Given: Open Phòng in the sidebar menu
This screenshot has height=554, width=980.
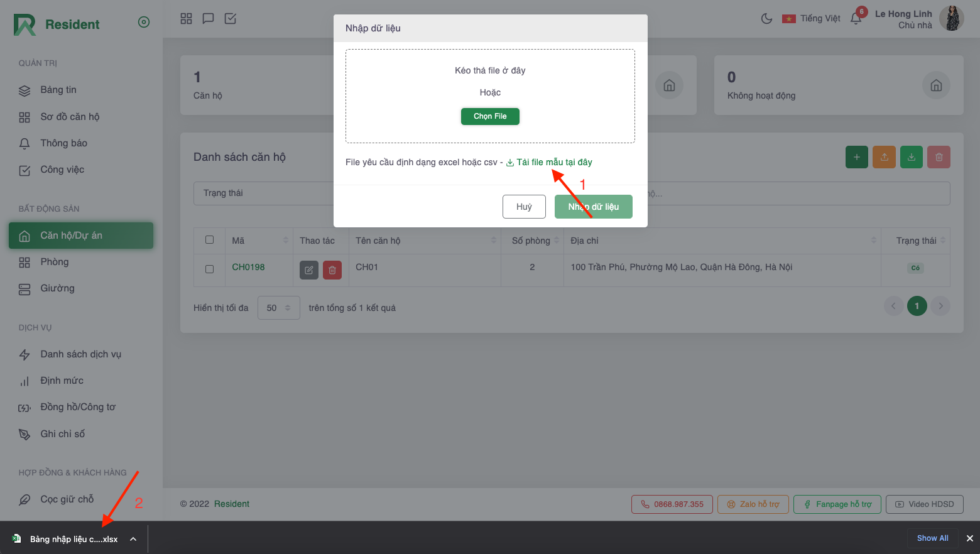Looking at the screenshot, I should (x=55, y=262).
